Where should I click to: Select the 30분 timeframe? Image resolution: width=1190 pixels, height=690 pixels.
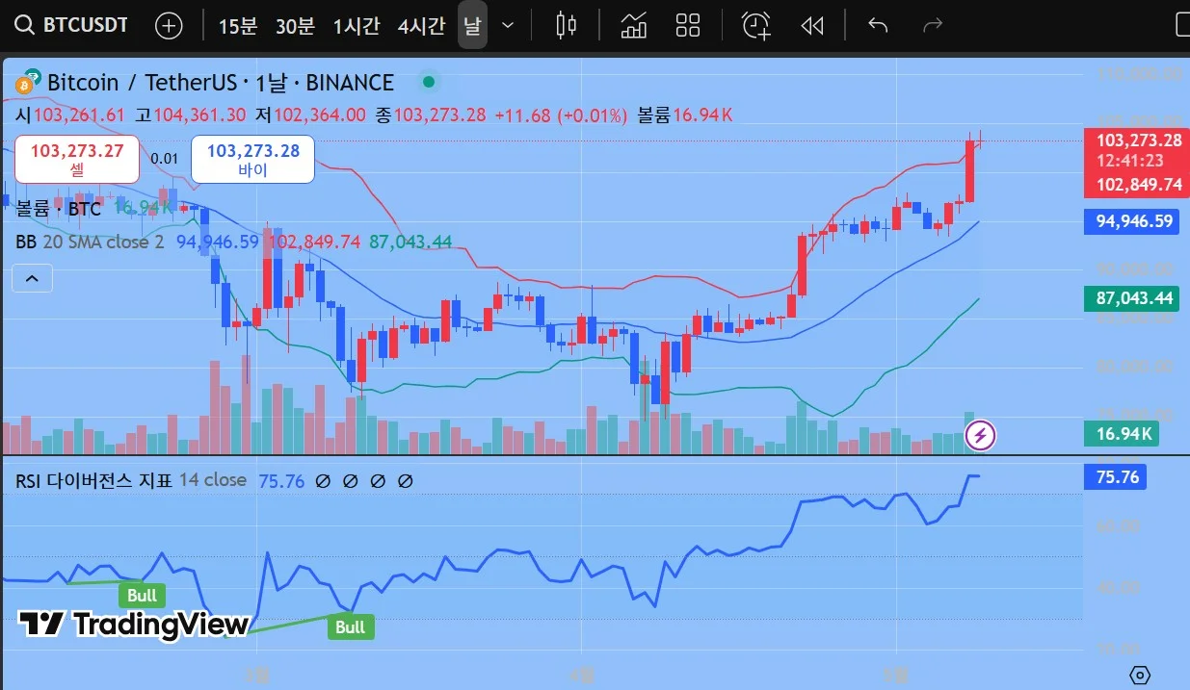[295, 26]
